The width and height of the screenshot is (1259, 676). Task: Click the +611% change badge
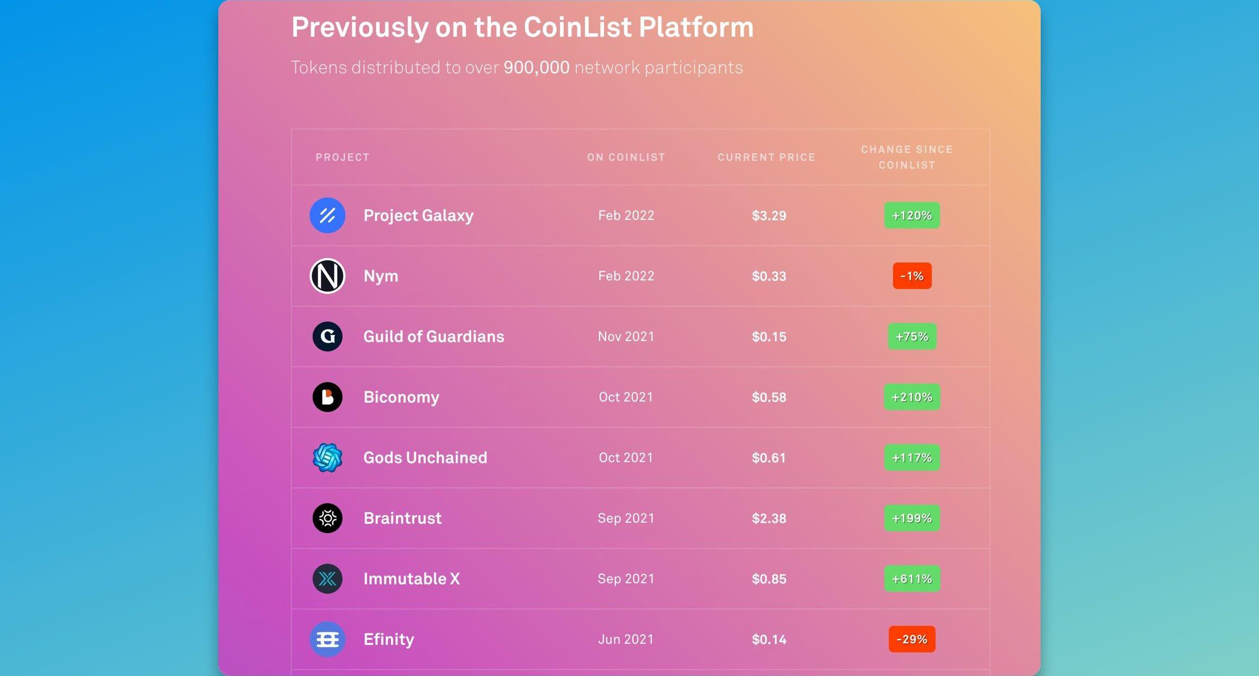point(912,579)
